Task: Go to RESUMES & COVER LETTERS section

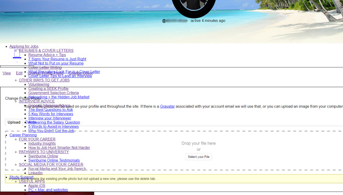Action: coord(46,50)
